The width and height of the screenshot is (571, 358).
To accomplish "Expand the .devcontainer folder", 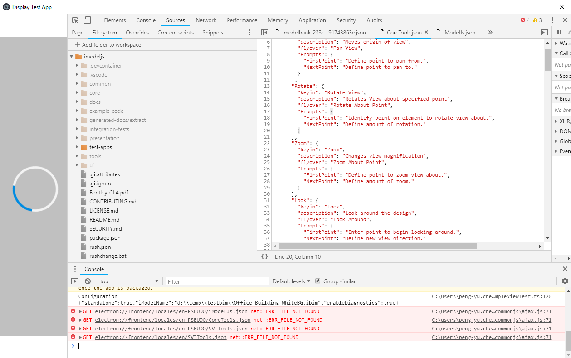I will (x=77, y=66).
